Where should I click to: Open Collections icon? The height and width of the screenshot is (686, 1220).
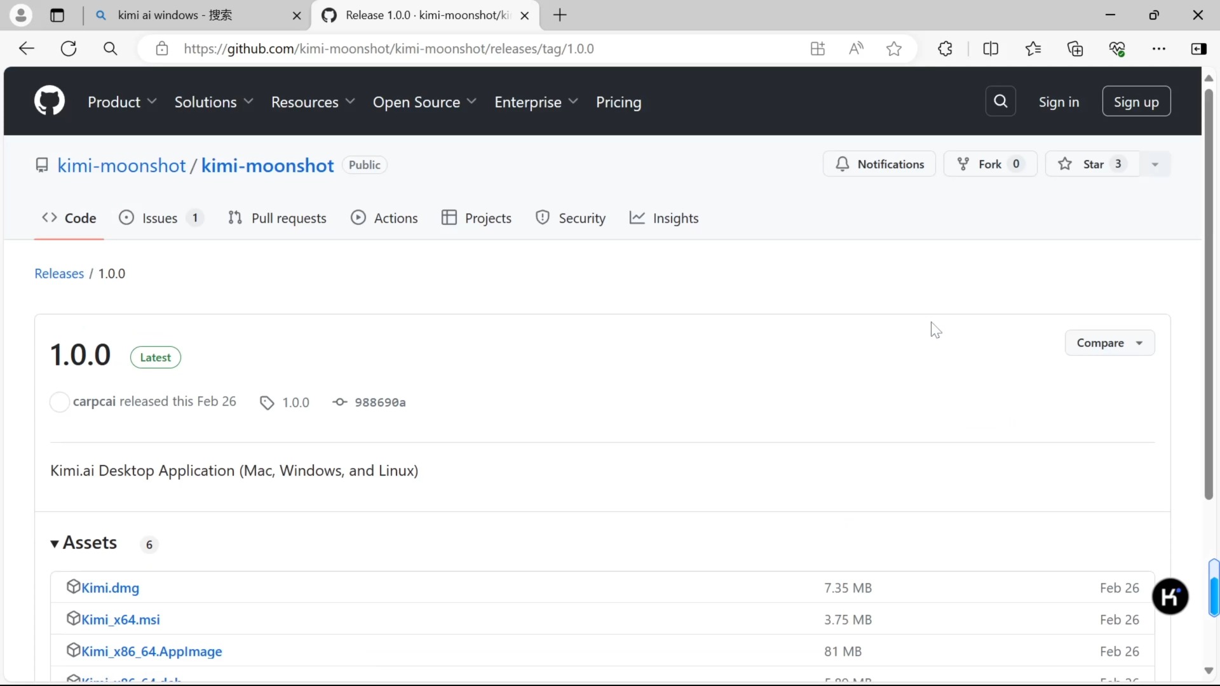pyautogui.click(x=1075, y=48)
